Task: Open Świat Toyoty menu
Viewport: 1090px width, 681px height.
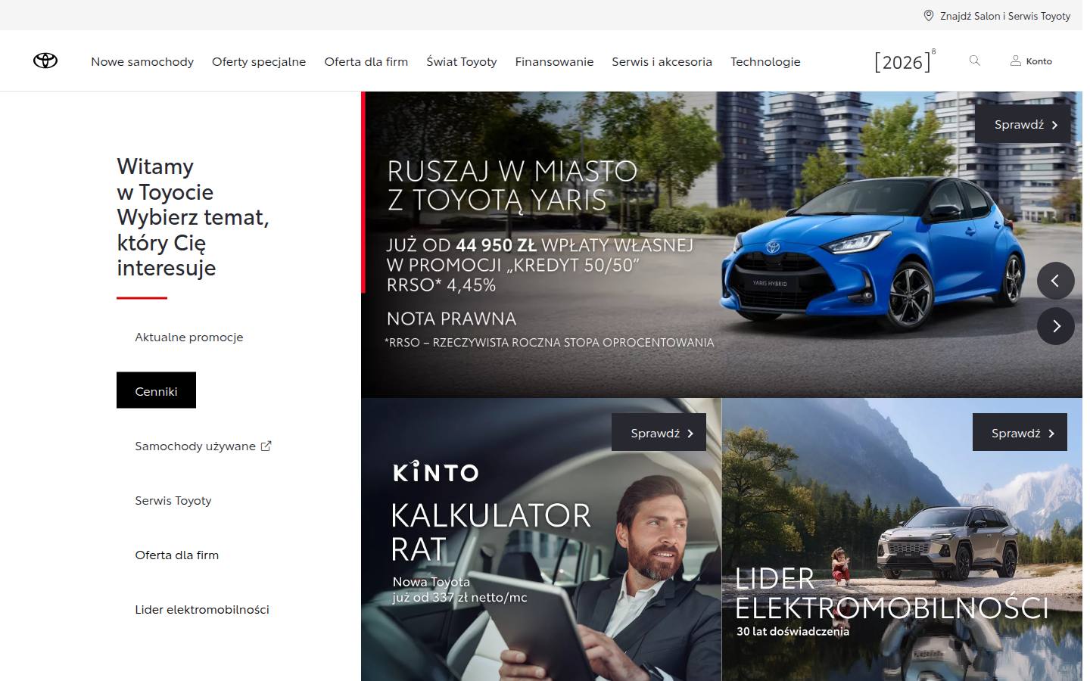Action: (x=462, y=61)
